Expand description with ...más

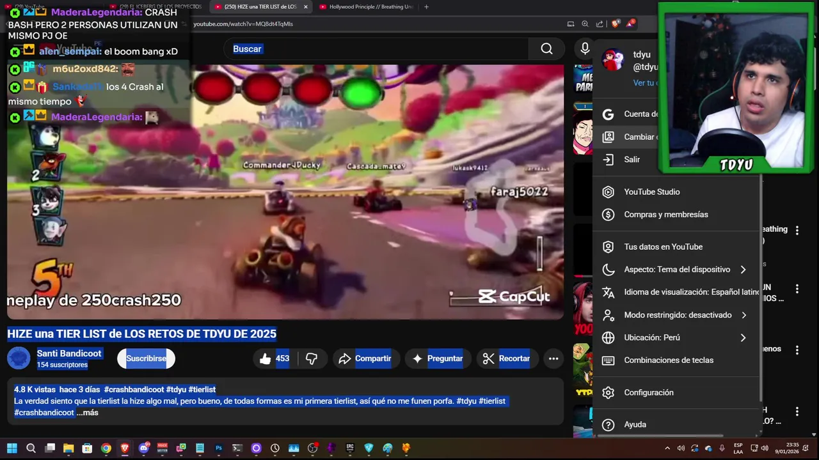(88, 413)
